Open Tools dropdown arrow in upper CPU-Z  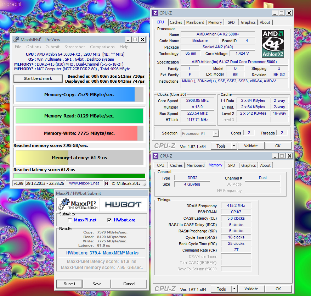[x=234, y=146]
